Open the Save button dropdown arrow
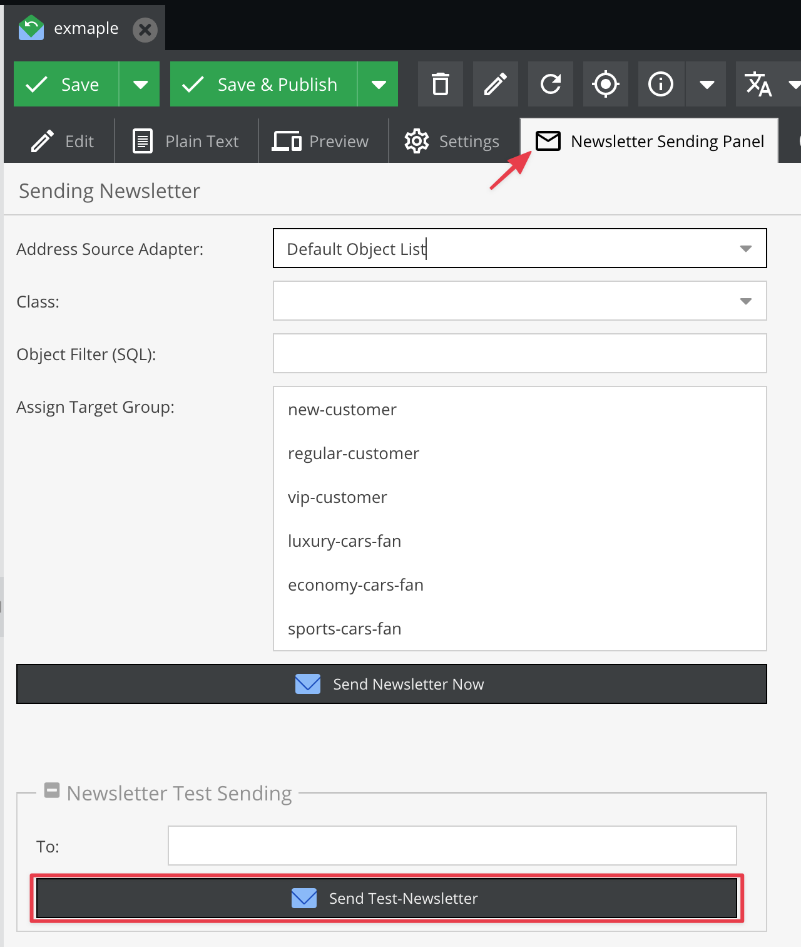This screenshot has width=801, height=947. (x=140, y=85)
